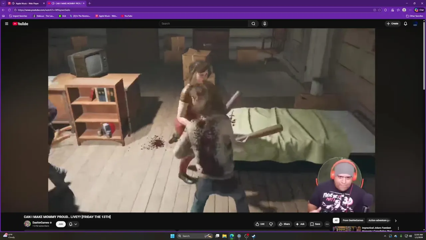This screenshot has height=240, width=426.
Task: Close the Apple Music tab
Action: click(x=44, y=3)
